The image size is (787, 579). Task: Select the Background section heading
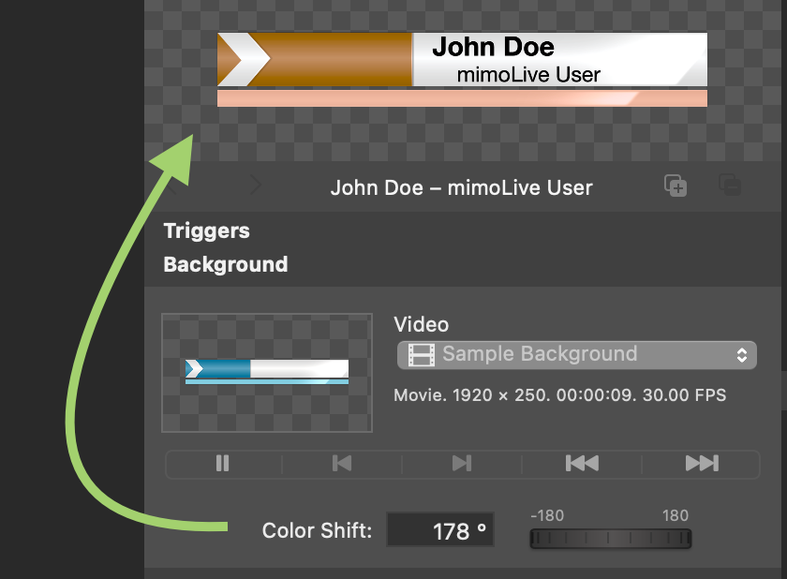coord(226,264)
